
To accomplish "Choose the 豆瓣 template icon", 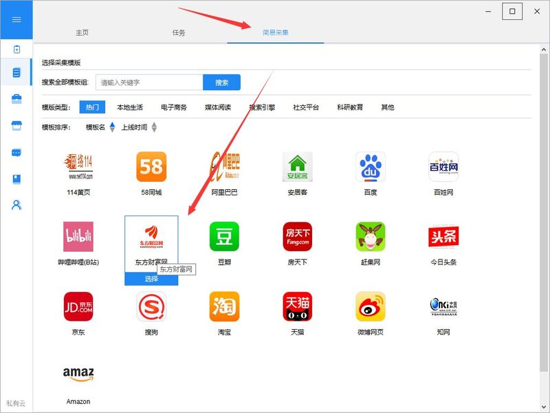I will [x=225, y=236].
